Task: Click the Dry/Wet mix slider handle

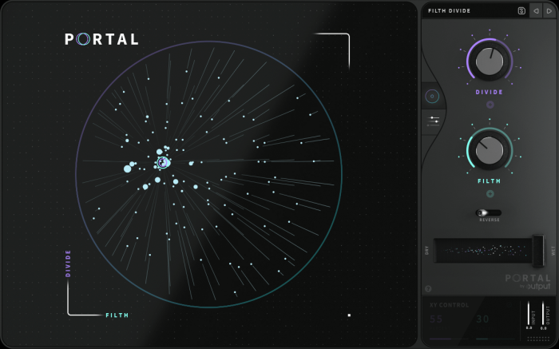Action: [538, 251]
